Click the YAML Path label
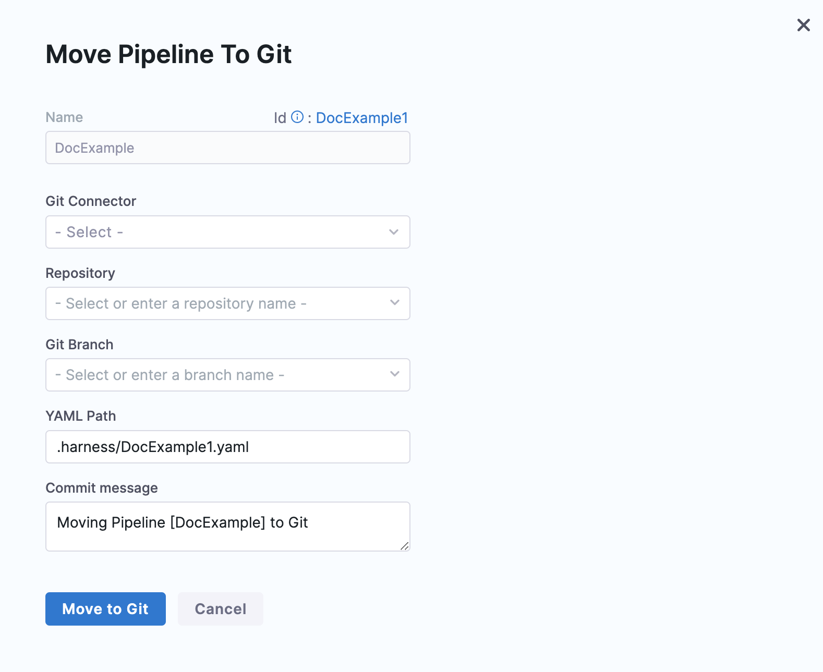The image size is (823, 672). (x=81, y=416)
